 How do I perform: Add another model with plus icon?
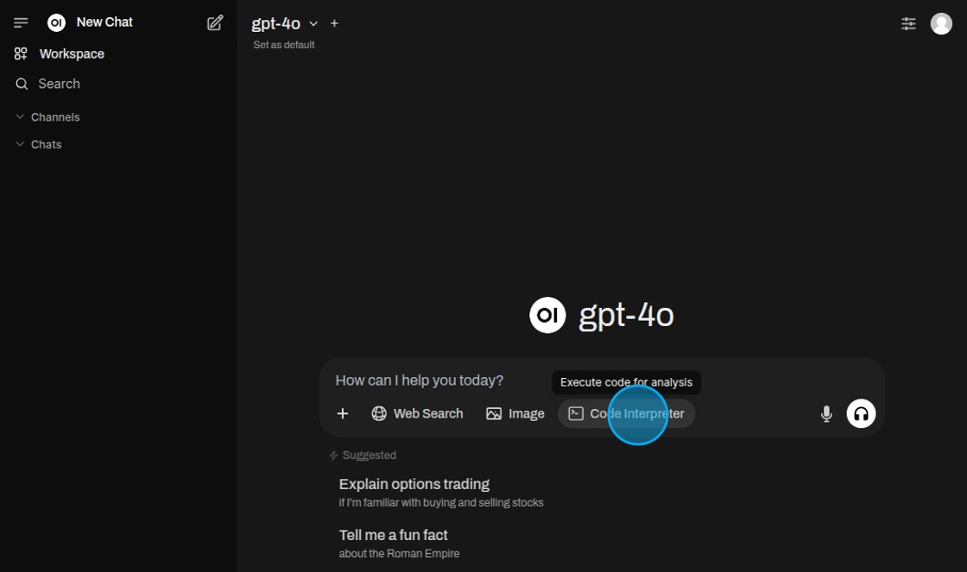[x=335, y=23]
